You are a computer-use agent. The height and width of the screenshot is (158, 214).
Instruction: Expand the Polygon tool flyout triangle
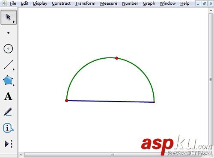(x=14, y=85)
